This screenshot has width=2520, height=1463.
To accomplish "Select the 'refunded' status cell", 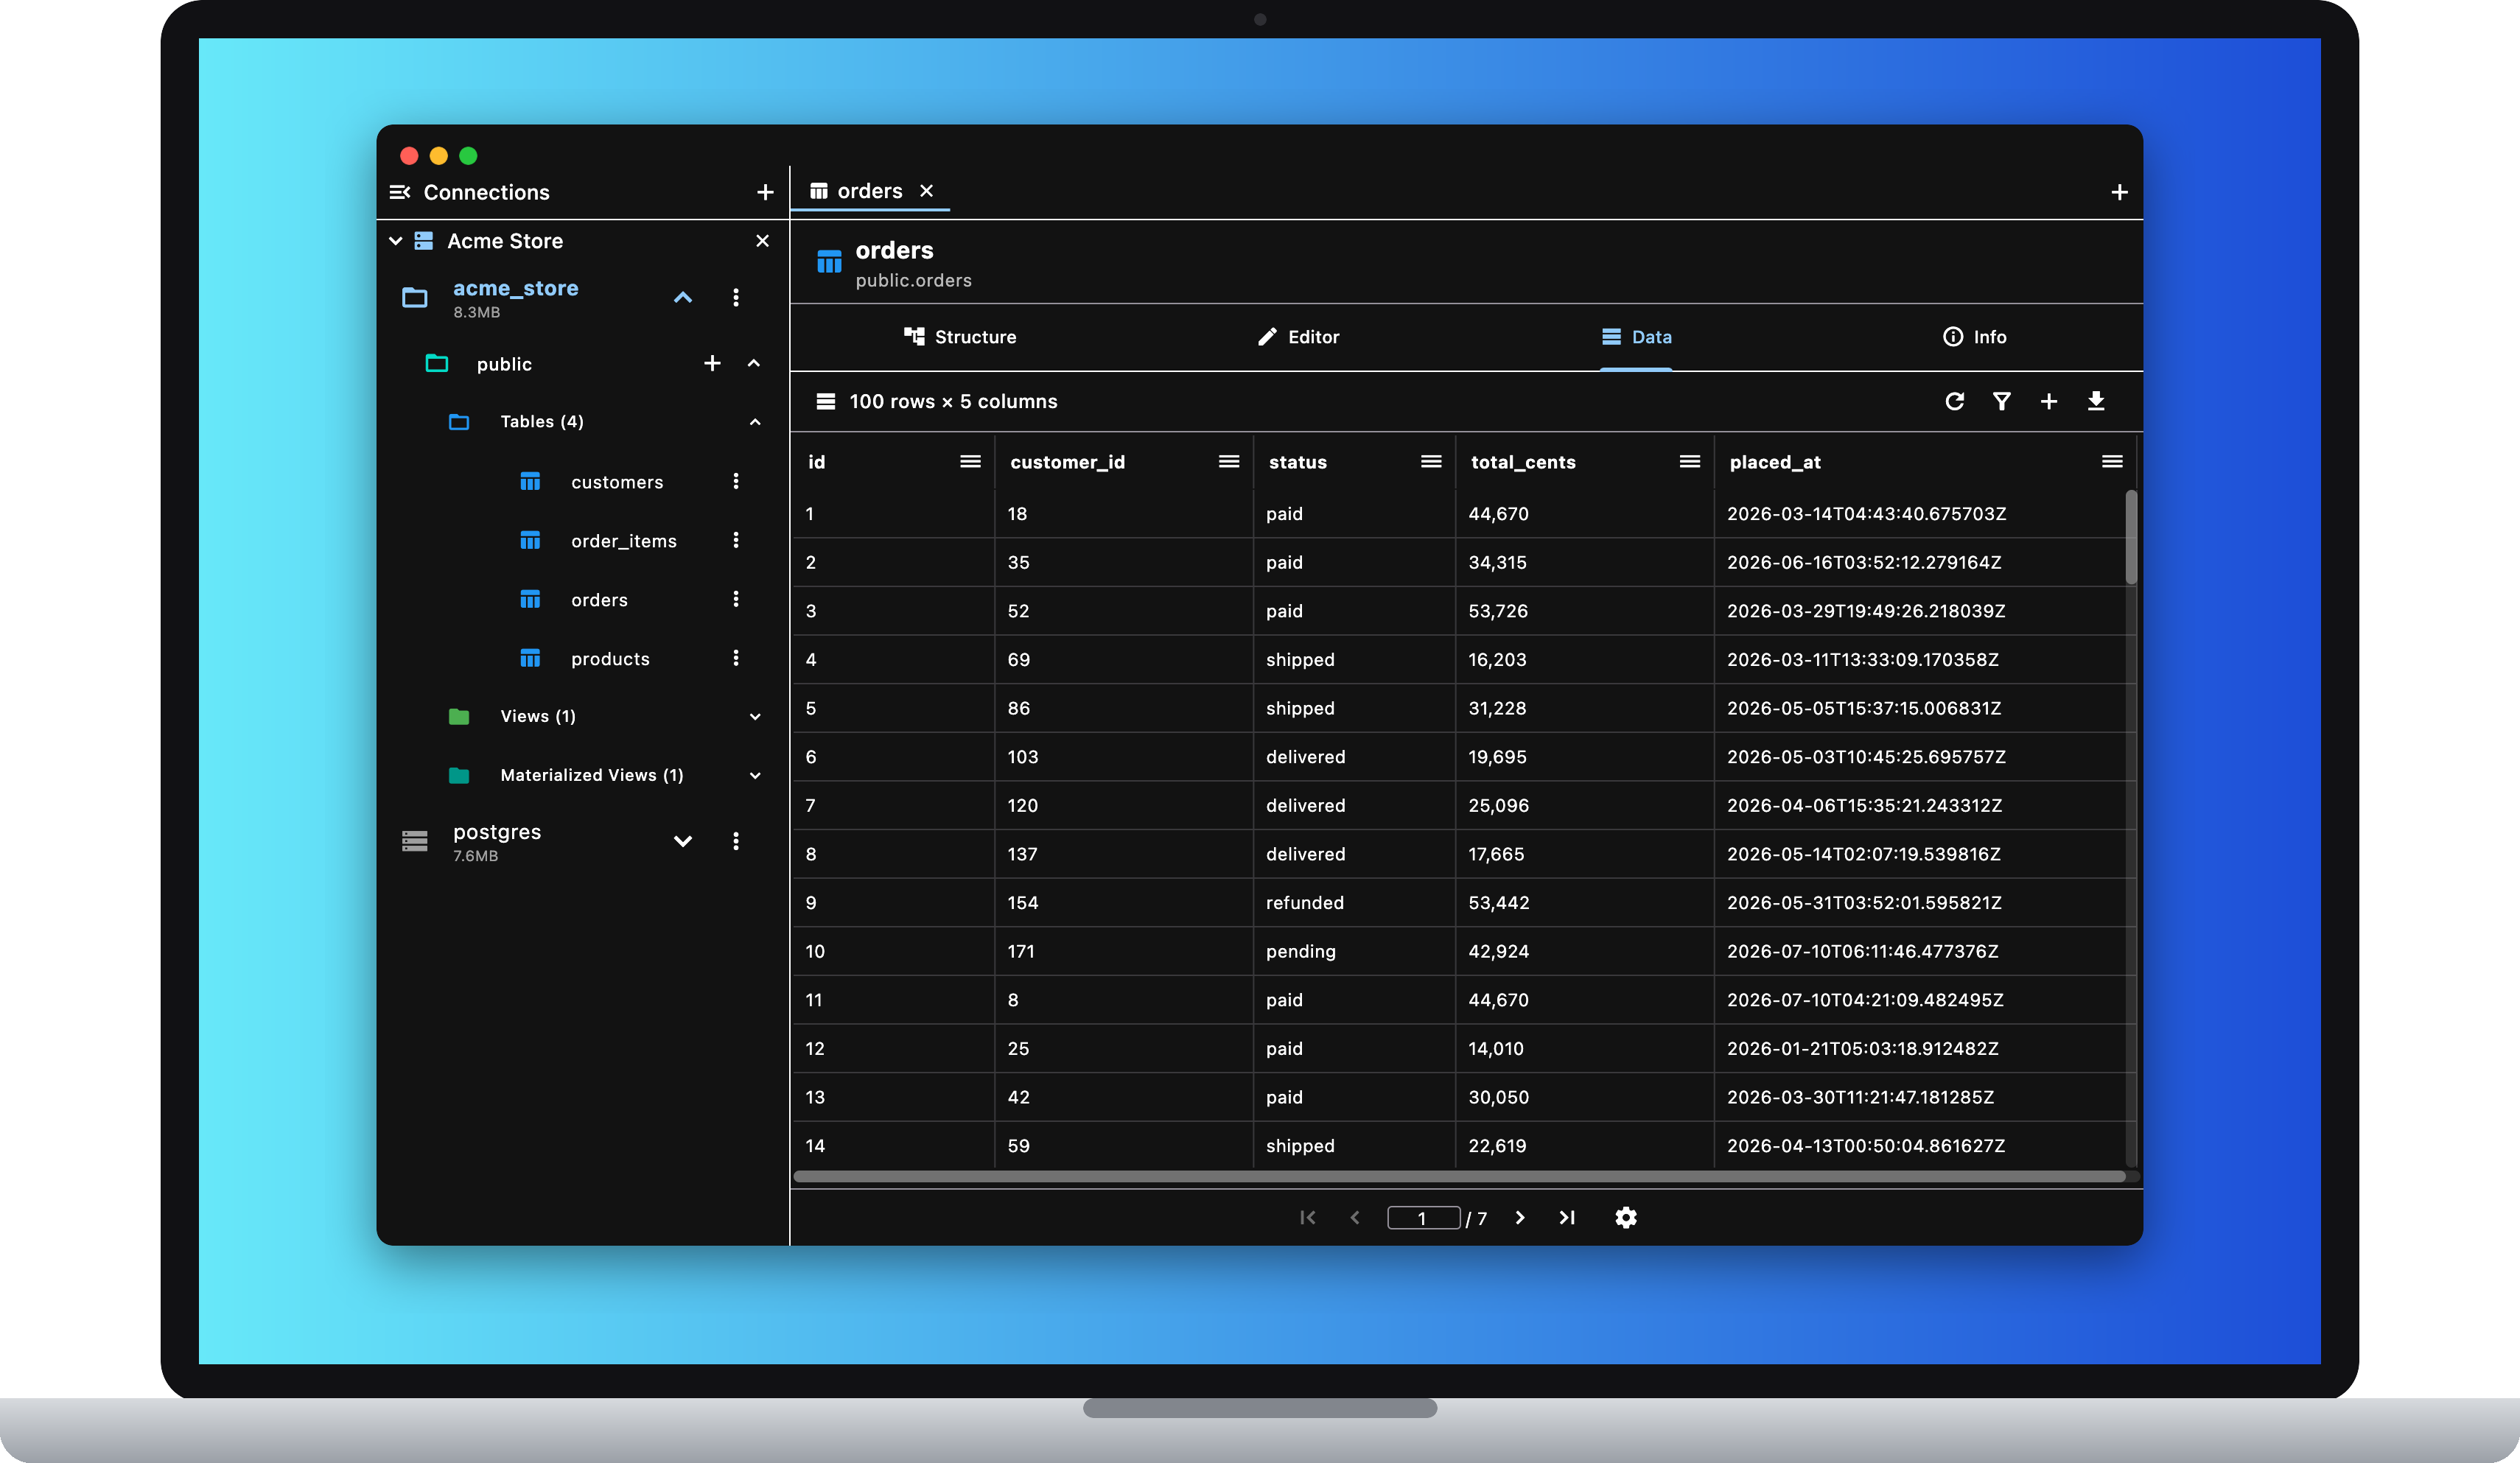I will (1354, 903).
